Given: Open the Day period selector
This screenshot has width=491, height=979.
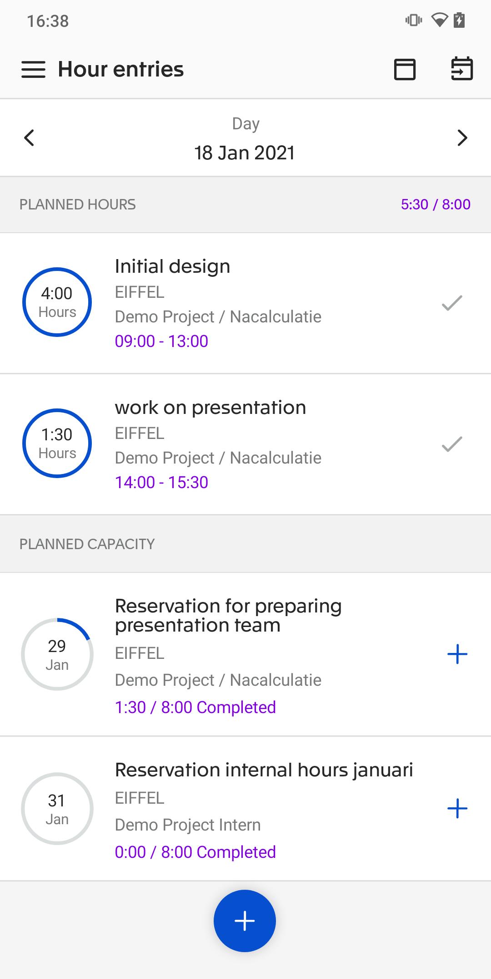Looking at the screenshot, I should (245, 123).
